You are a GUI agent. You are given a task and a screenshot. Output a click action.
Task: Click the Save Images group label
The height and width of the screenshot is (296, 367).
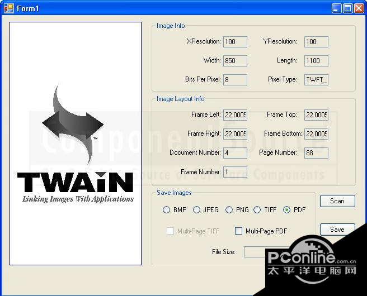coord(174,193)
